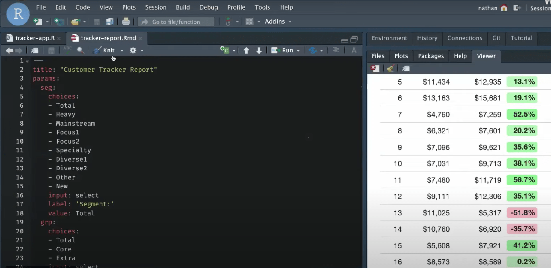This screenshot has width=551, height=268.
Task: Click the editor forward navigation arrow
Action: (x=19, y=50)
